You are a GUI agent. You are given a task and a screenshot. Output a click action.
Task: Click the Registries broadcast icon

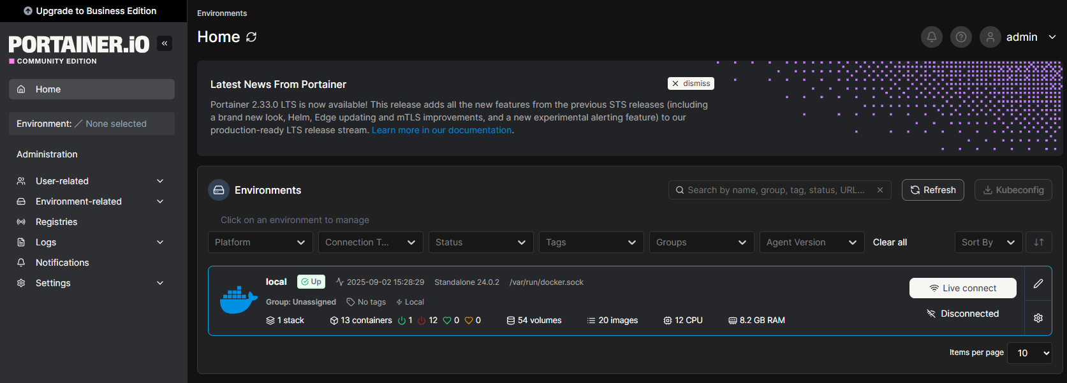(21, 222)
